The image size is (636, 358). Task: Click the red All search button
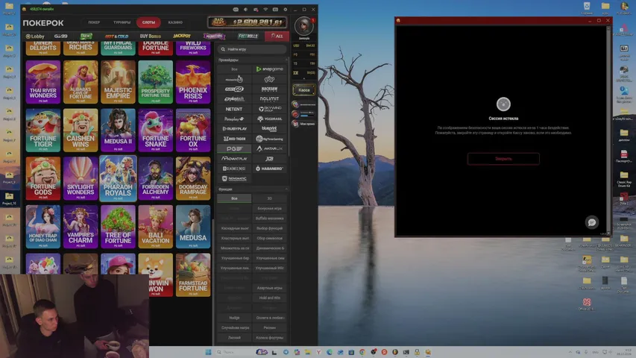click(277, 36)
